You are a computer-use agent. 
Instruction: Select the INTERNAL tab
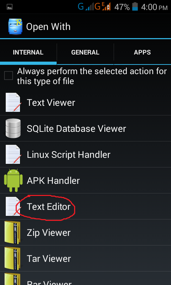point(28,52)
